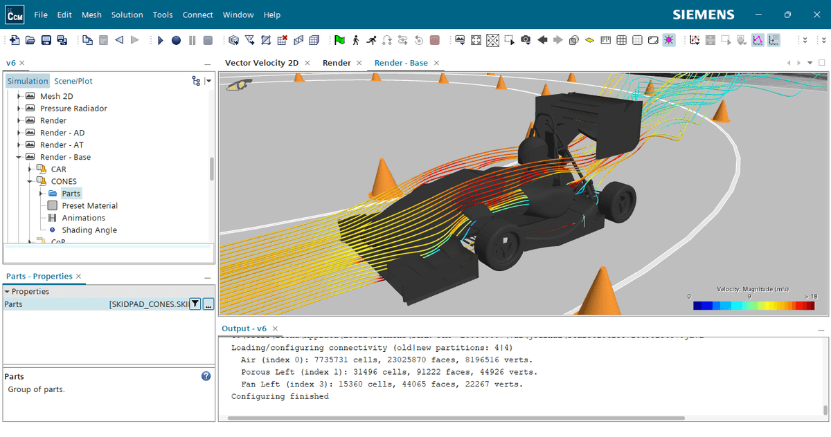Collapse the Properties section header
Viewport: 831px width, 437px height.
[x=7, y=292]
